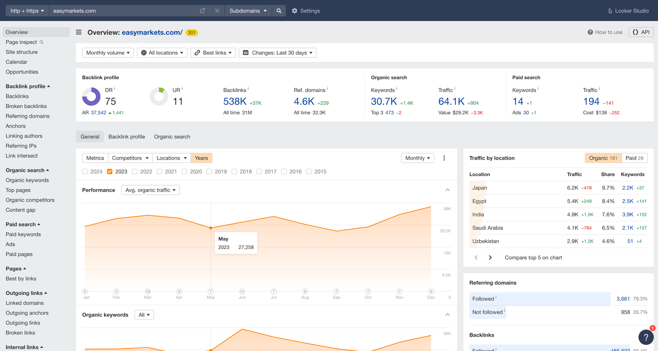658x351 pixels.
Task: Open How to use help
Action: [x=605, y=32]
